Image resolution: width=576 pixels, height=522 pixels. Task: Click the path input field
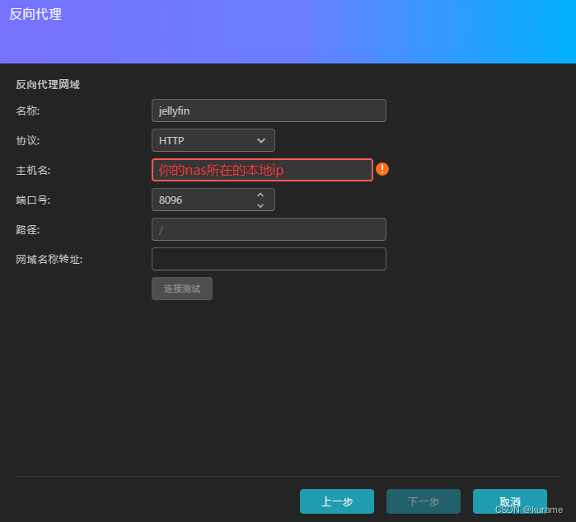(x=269, y=229)
